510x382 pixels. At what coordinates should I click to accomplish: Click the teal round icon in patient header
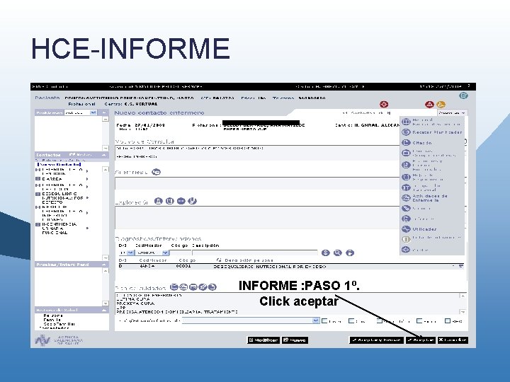[x=463, y=95]
